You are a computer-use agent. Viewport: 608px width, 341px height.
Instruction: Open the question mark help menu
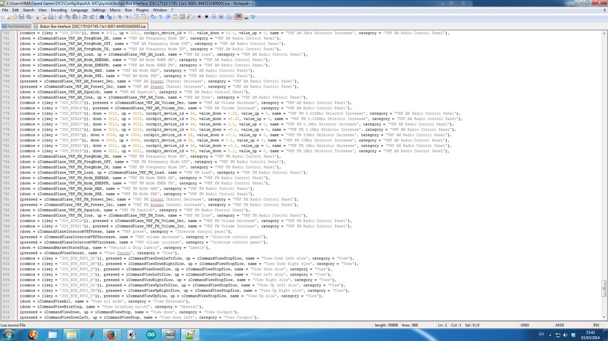(172, 10)
